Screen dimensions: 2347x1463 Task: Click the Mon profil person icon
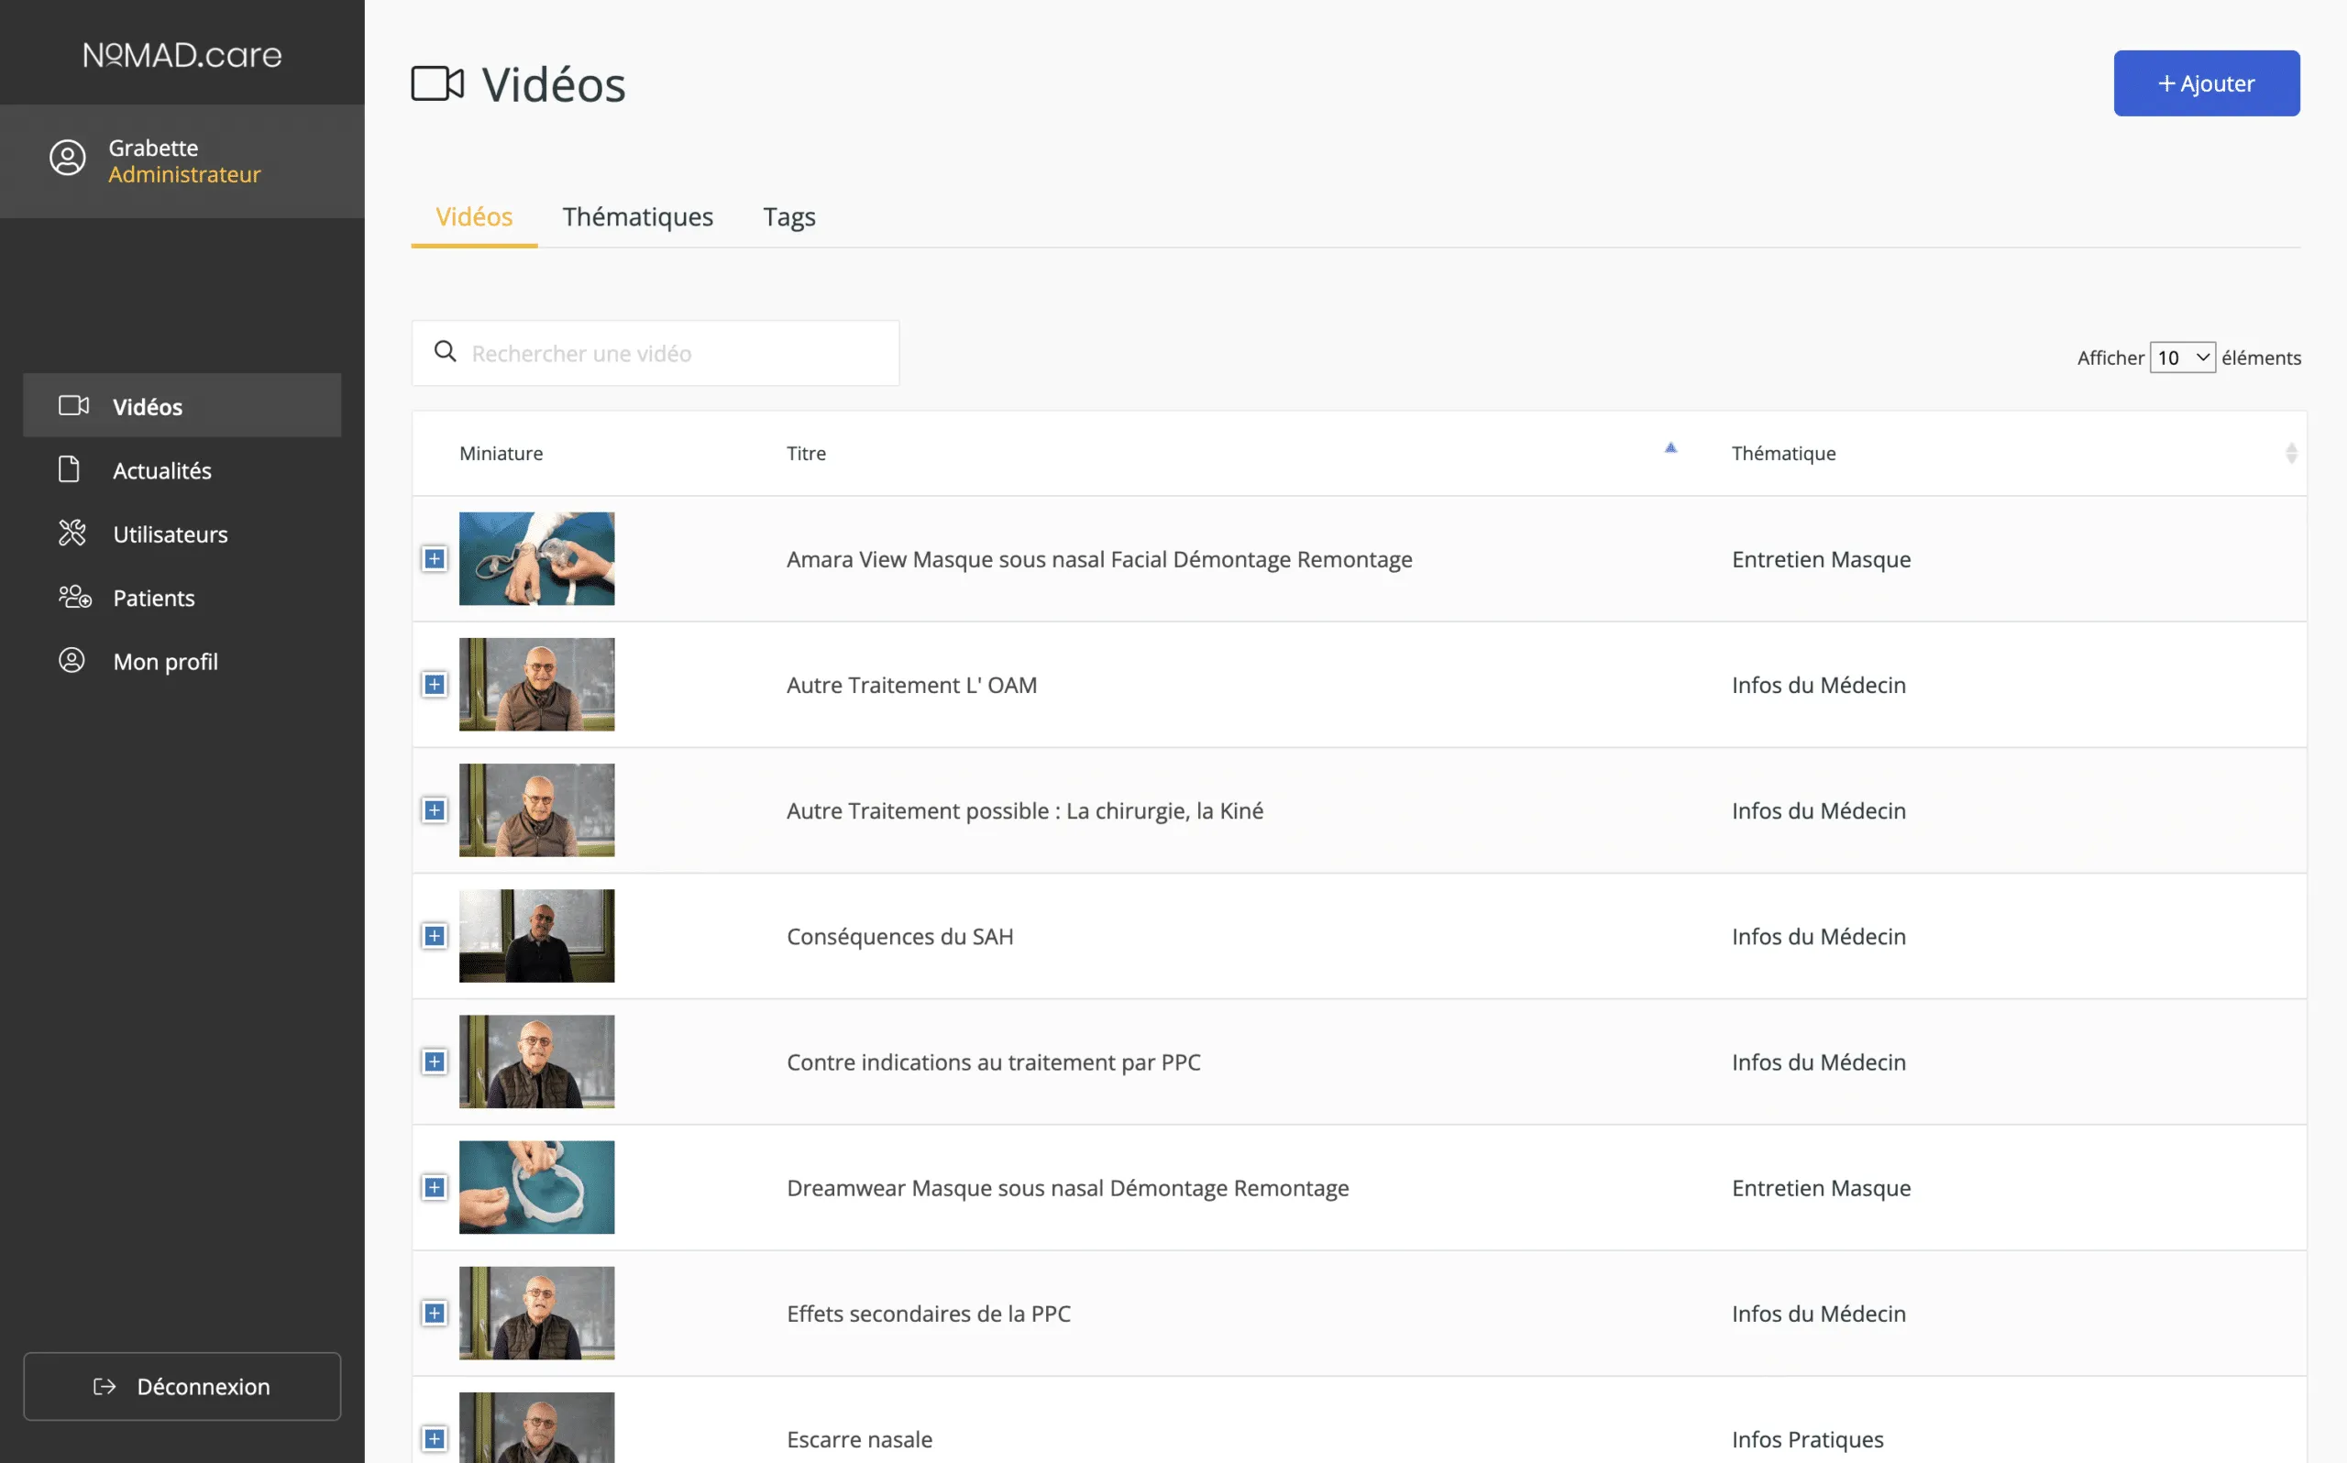click(x=72, y=660)
